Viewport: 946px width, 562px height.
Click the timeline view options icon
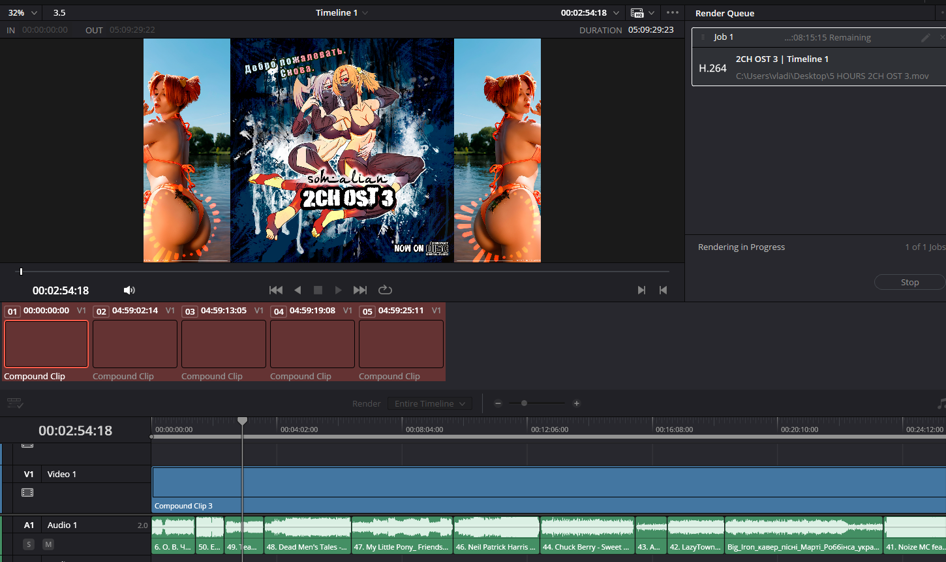(x=15, y=403)
